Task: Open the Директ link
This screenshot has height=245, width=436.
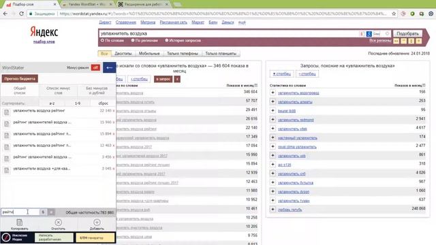Action: tap(105, 22)
